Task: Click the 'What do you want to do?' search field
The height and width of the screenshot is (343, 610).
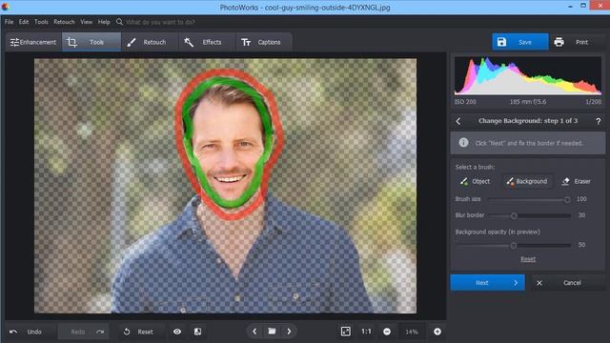Action: 160,22
